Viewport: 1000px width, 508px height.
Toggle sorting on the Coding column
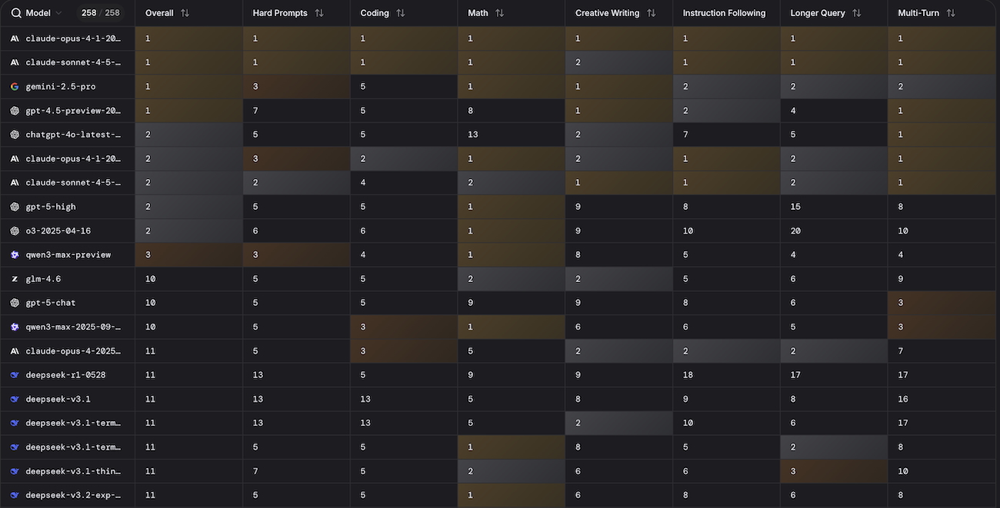tap(400, 13)
